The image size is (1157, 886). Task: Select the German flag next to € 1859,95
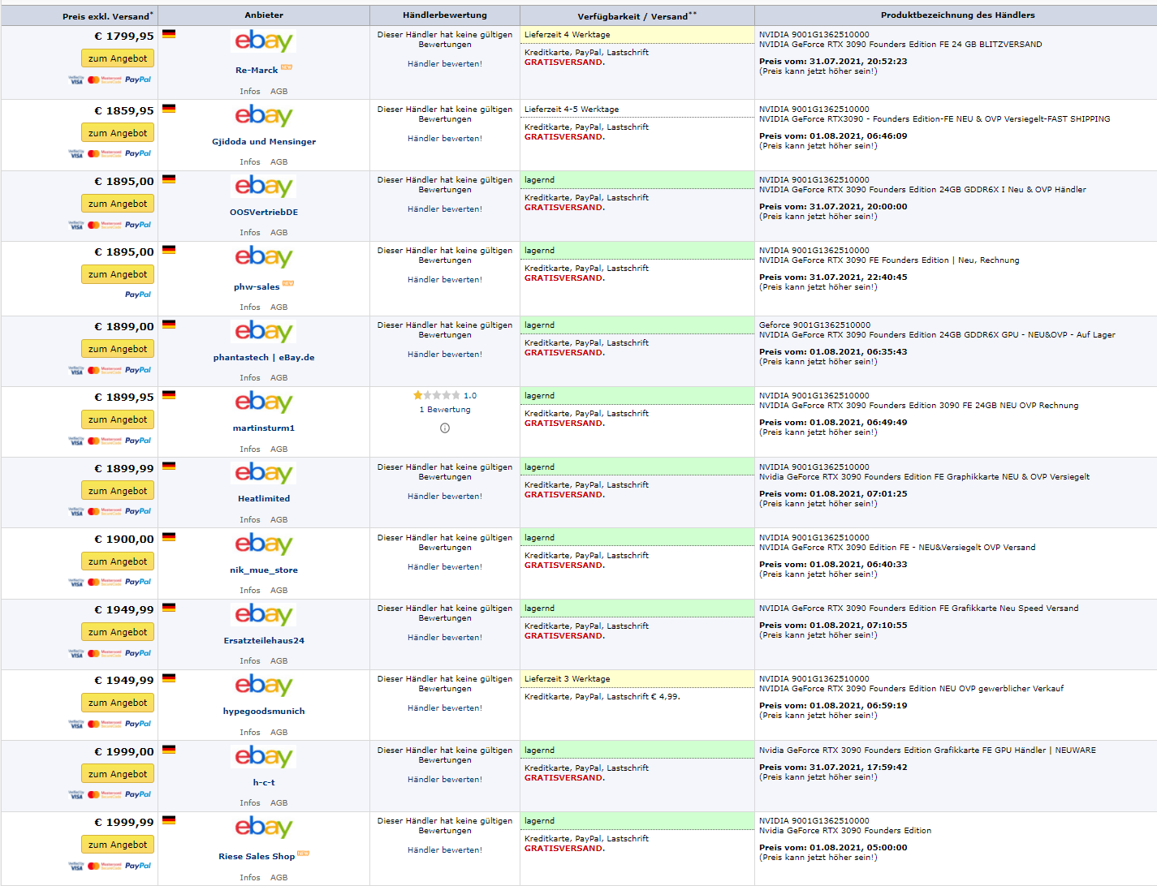(x=169, y=109)
